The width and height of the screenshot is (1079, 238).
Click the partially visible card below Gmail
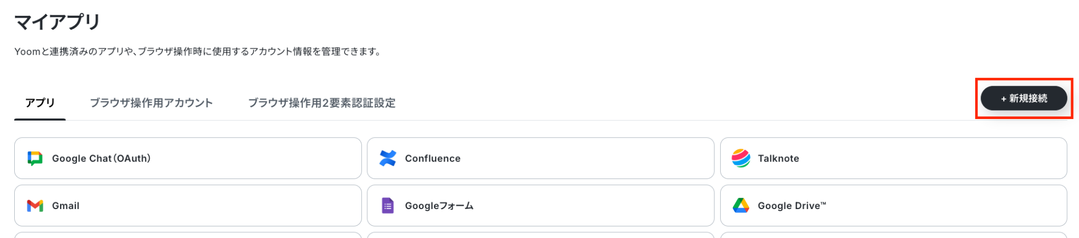pos(188,235)
